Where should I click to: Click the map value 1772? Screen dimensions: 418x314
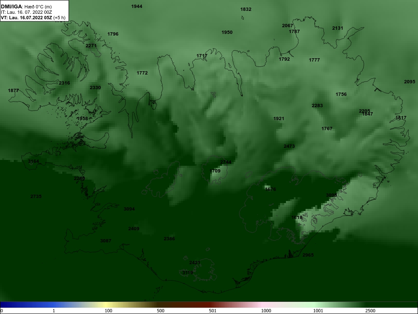pos(142,73)
